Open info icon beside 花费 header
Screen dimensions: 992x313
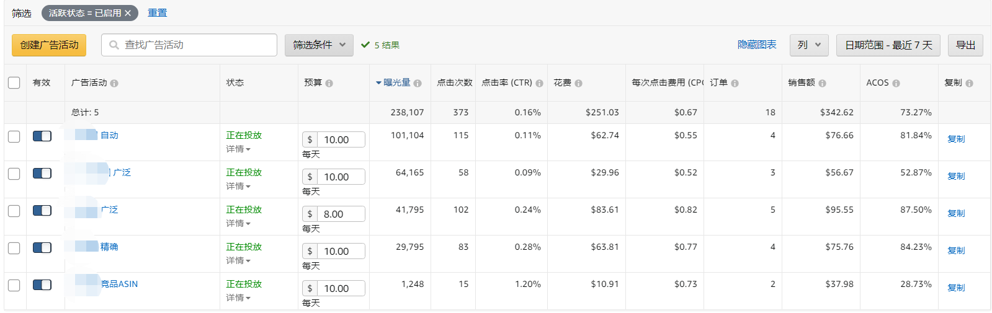pos(578,83)
